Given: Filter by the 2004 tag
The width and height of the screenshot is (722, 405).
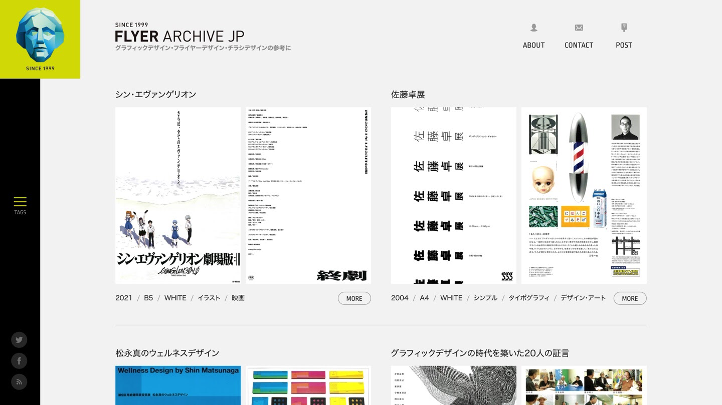Looking at the screenshot, I should tap(400, 298).
